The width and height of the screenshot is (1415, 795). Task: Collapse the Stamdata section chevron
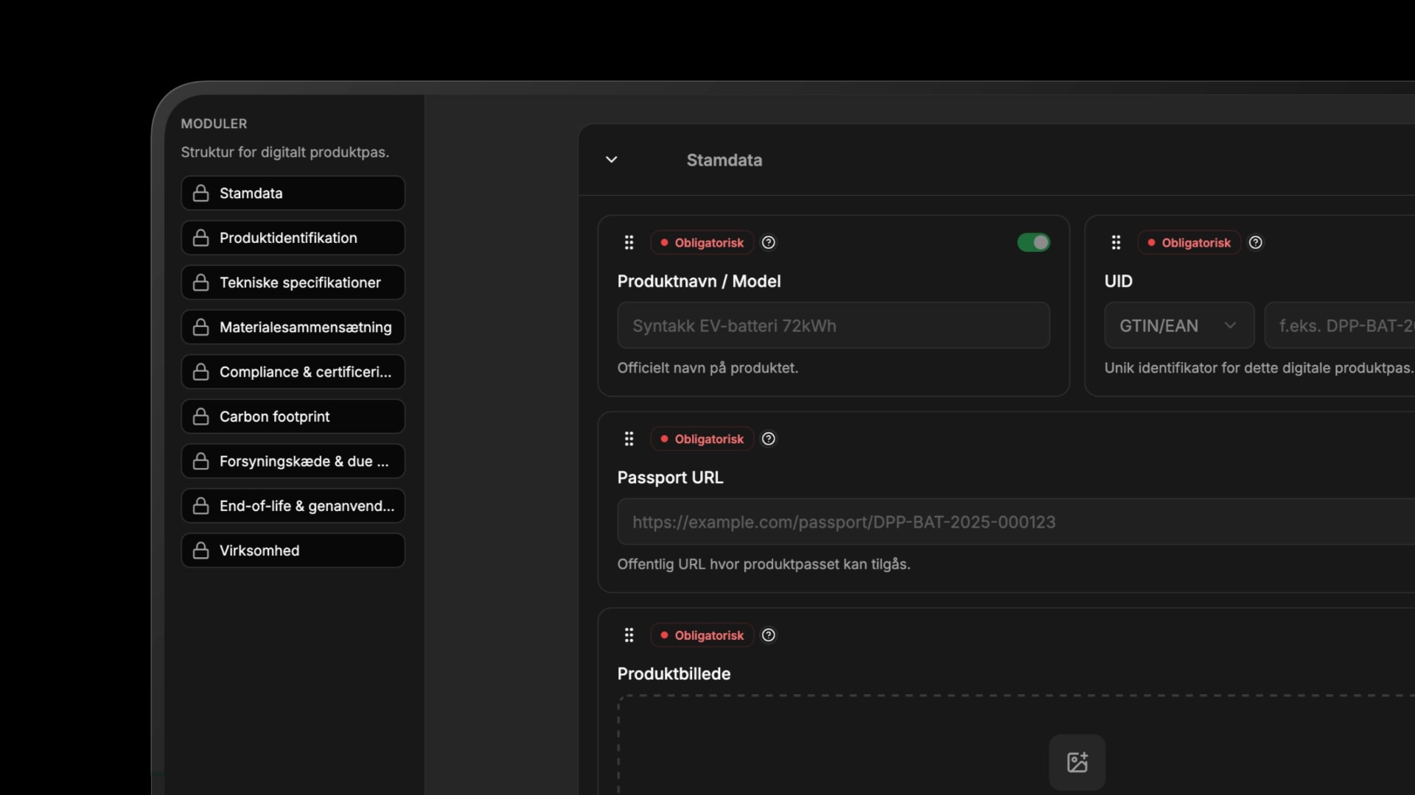click(x=611, y=160)
